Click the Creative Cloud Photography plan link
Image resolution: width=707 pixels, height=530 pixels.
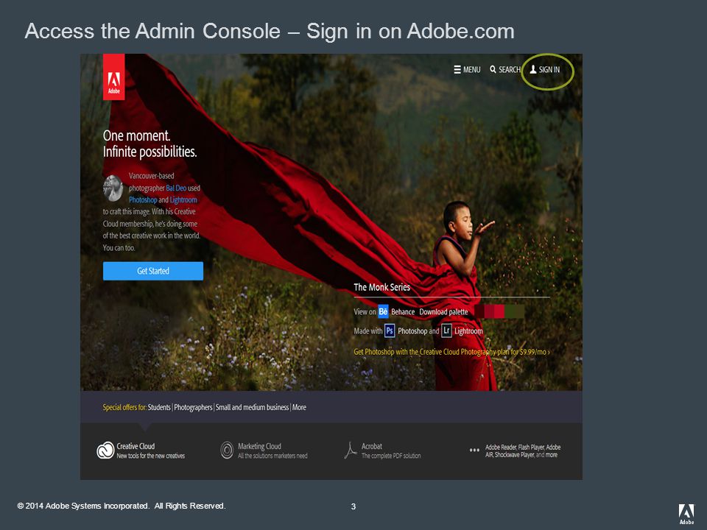(451, 352)
